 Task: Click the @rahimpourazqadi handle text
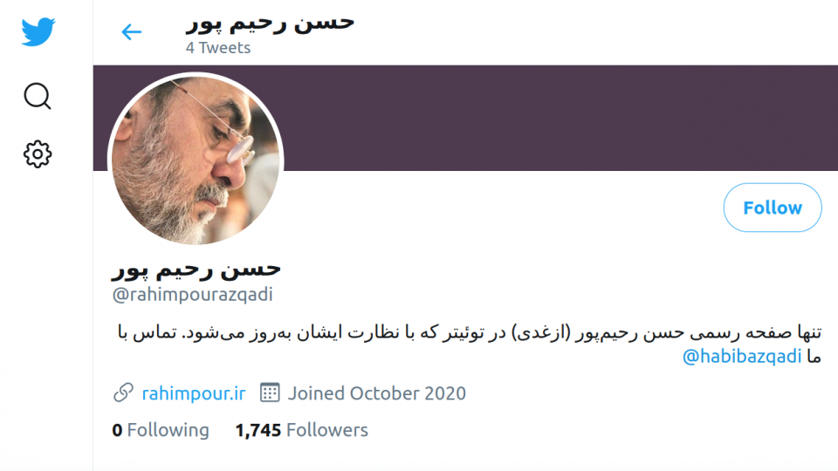pos(192,294)
